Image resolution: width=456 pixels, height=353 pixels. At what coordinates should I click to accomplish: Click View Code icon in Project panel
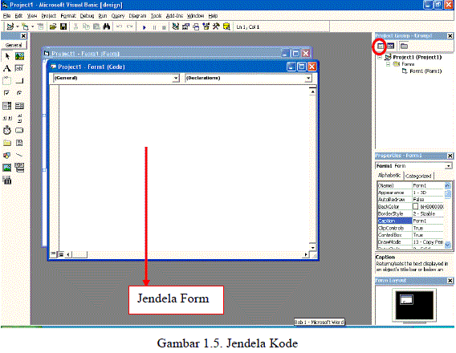click(381, 46)
